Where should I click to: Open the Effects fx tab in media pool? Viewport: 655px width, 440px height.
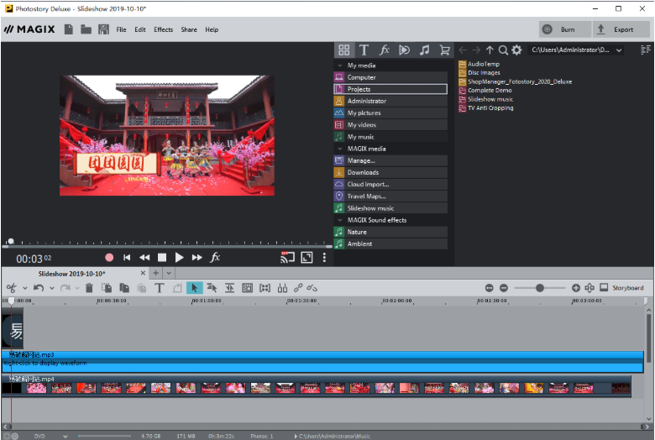click(x=385, y=50)
